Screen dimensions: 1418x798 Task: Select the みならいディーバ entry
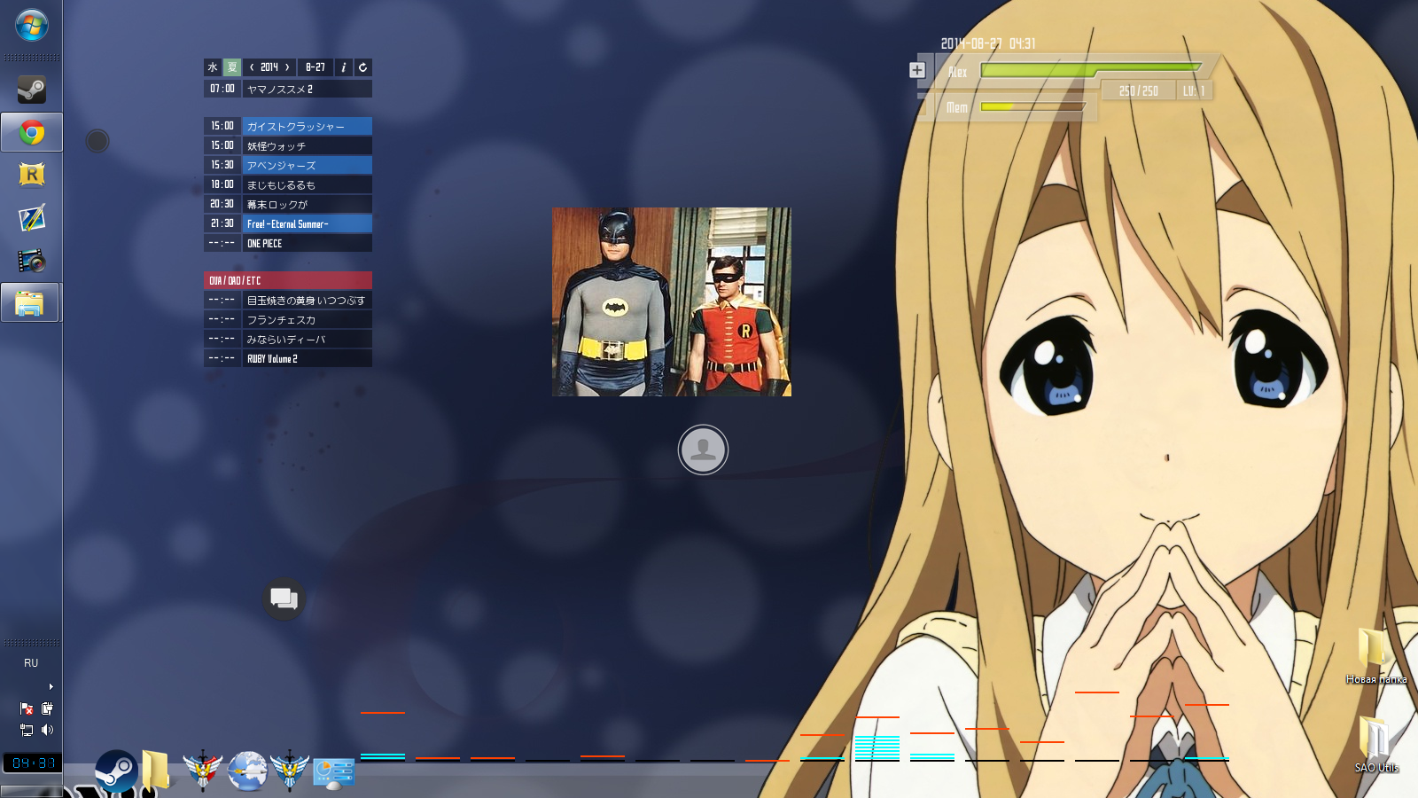[308, 339]
